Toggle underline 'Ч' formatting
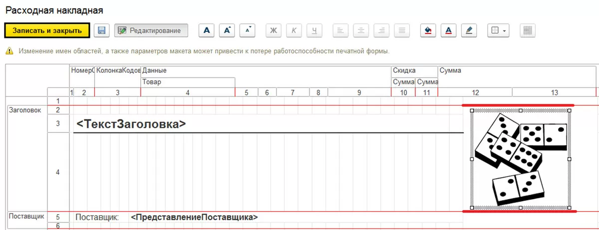The width and height of the screenshot is (599, 230). pos(314,30)
